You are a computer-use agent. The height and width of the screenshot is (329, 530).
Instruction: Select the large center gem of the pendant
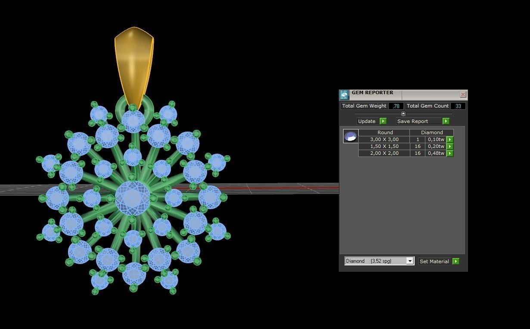pos(133,198)
